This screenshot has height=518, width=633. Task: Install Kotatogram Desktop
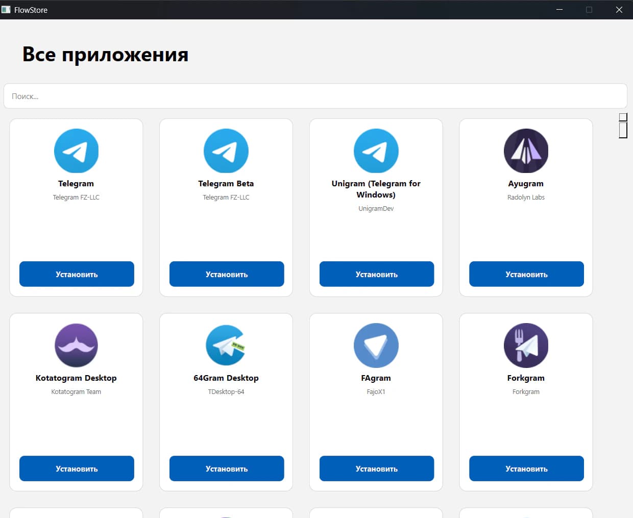coord(77,468)
